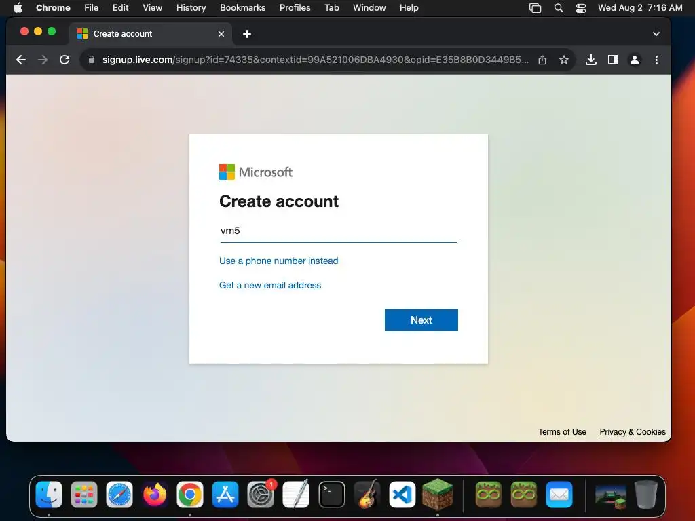The width and height of the screenshot is (695, 521).
Task: Click the Minecraft screenshot stack in Dock
Action: point(611,497)
